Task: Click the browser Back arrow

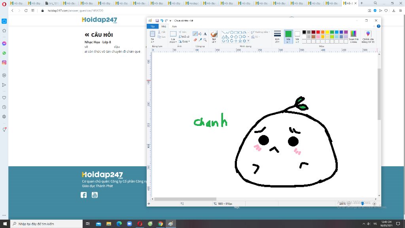Action: click(12, 11)
